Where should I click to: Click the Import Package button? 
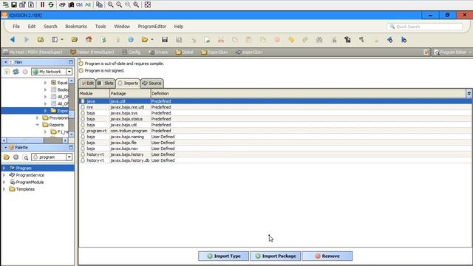tap(276, 256)
